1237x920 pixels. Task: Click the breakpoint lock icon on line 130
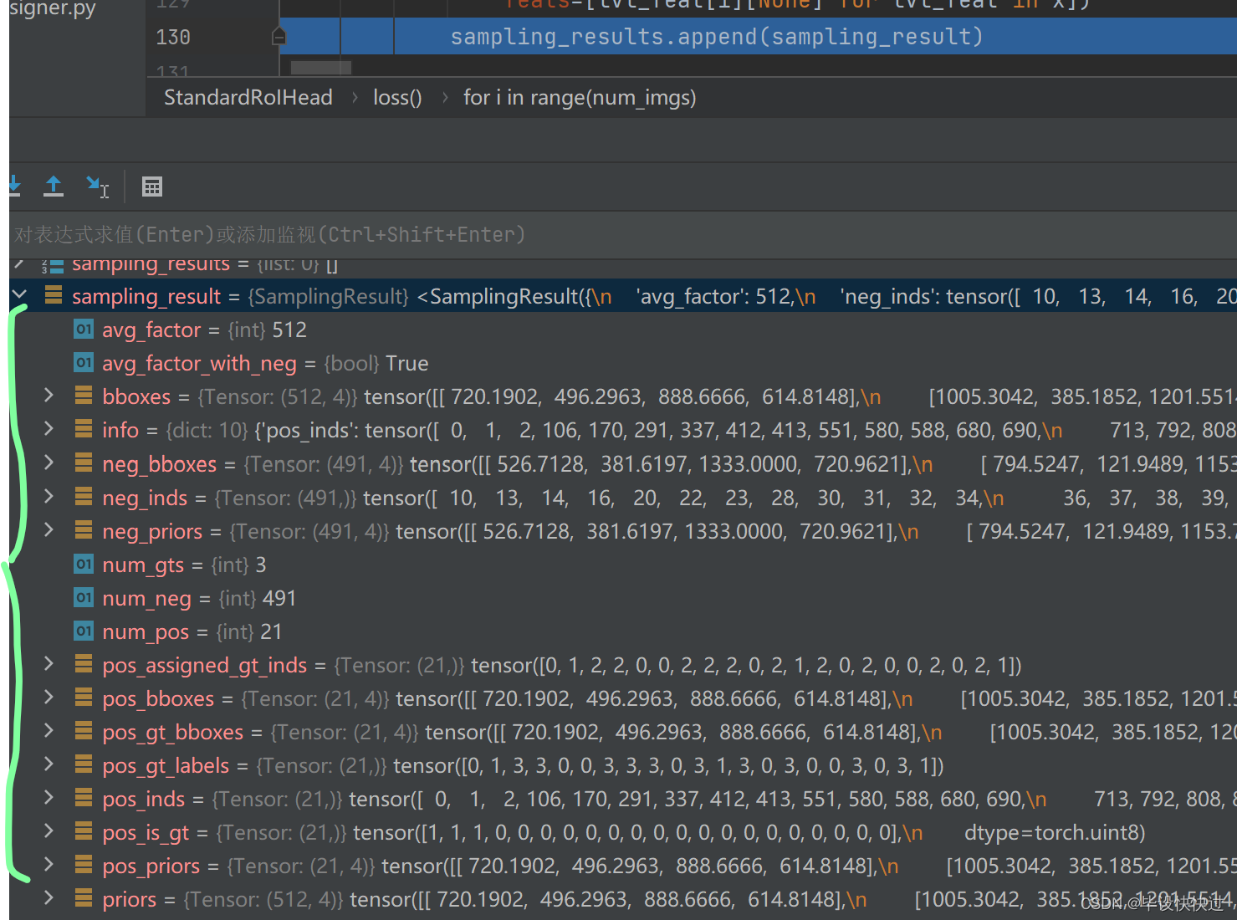278,36
